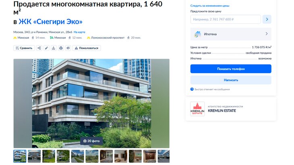Download the listing with the download icon
This screenshot has height=165, width=294.
(54, 48)
